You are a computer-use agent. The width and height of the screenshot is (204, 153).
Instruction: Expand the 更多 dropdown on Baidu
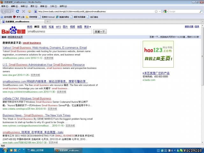tap(87, 27)
